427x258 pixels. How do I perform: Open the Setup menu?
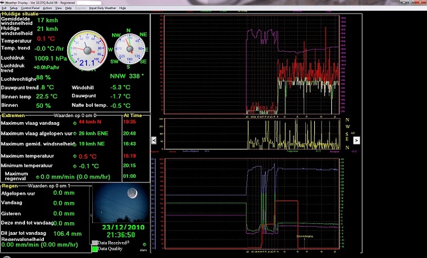(x=13, y=9)
